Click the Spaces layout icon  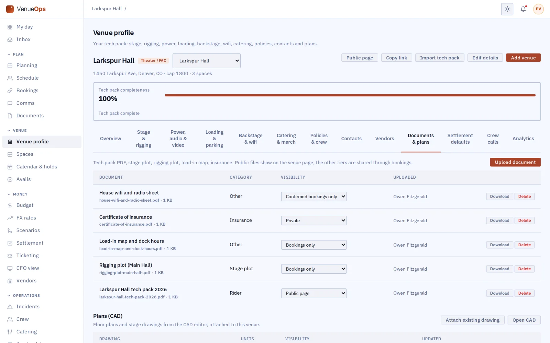[x=10, y=154]
